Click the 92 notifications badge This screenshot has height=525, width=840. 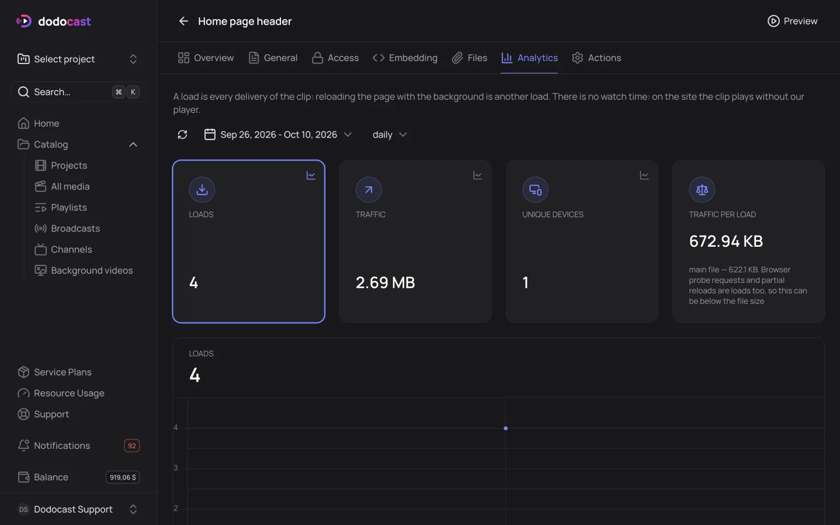(x=132, y=446)
